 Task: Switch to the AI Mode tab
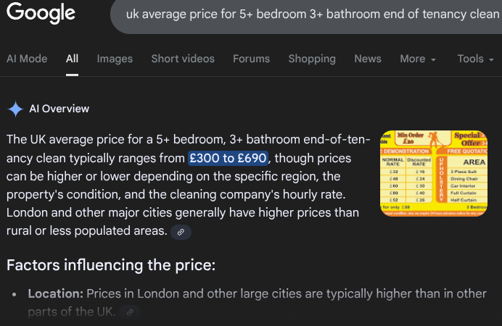(x=27, y=59)
